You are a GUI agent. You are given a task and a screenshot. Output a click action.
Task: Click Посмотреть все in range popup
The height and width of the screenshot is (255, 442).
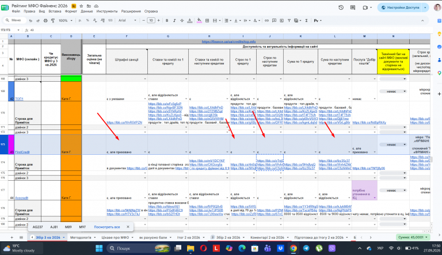point(107,227)
